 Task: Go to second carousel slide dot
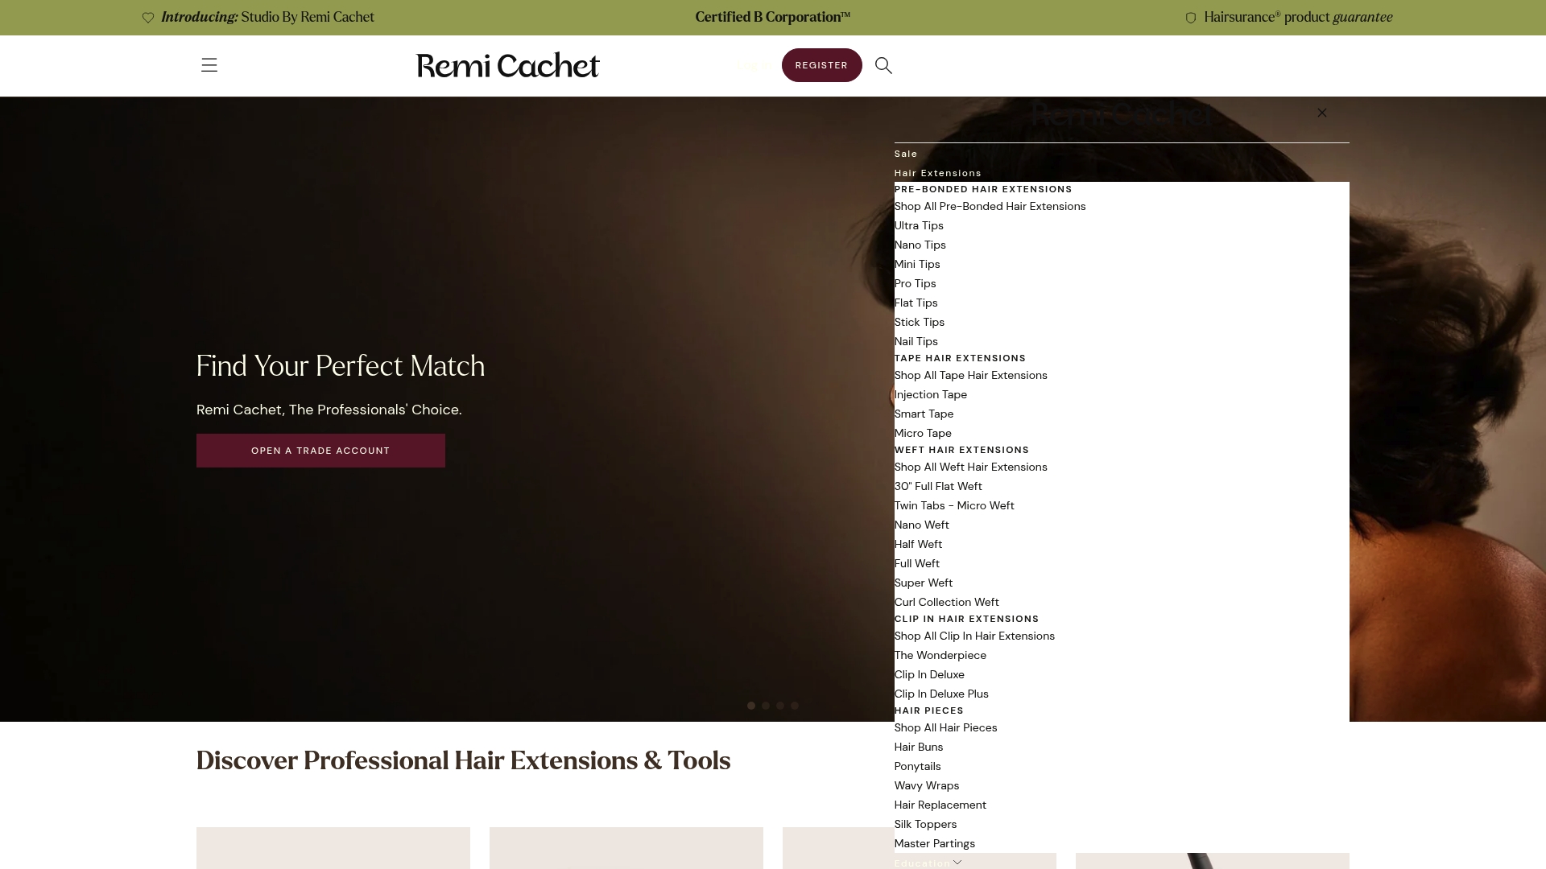click(x=766, y=706)
